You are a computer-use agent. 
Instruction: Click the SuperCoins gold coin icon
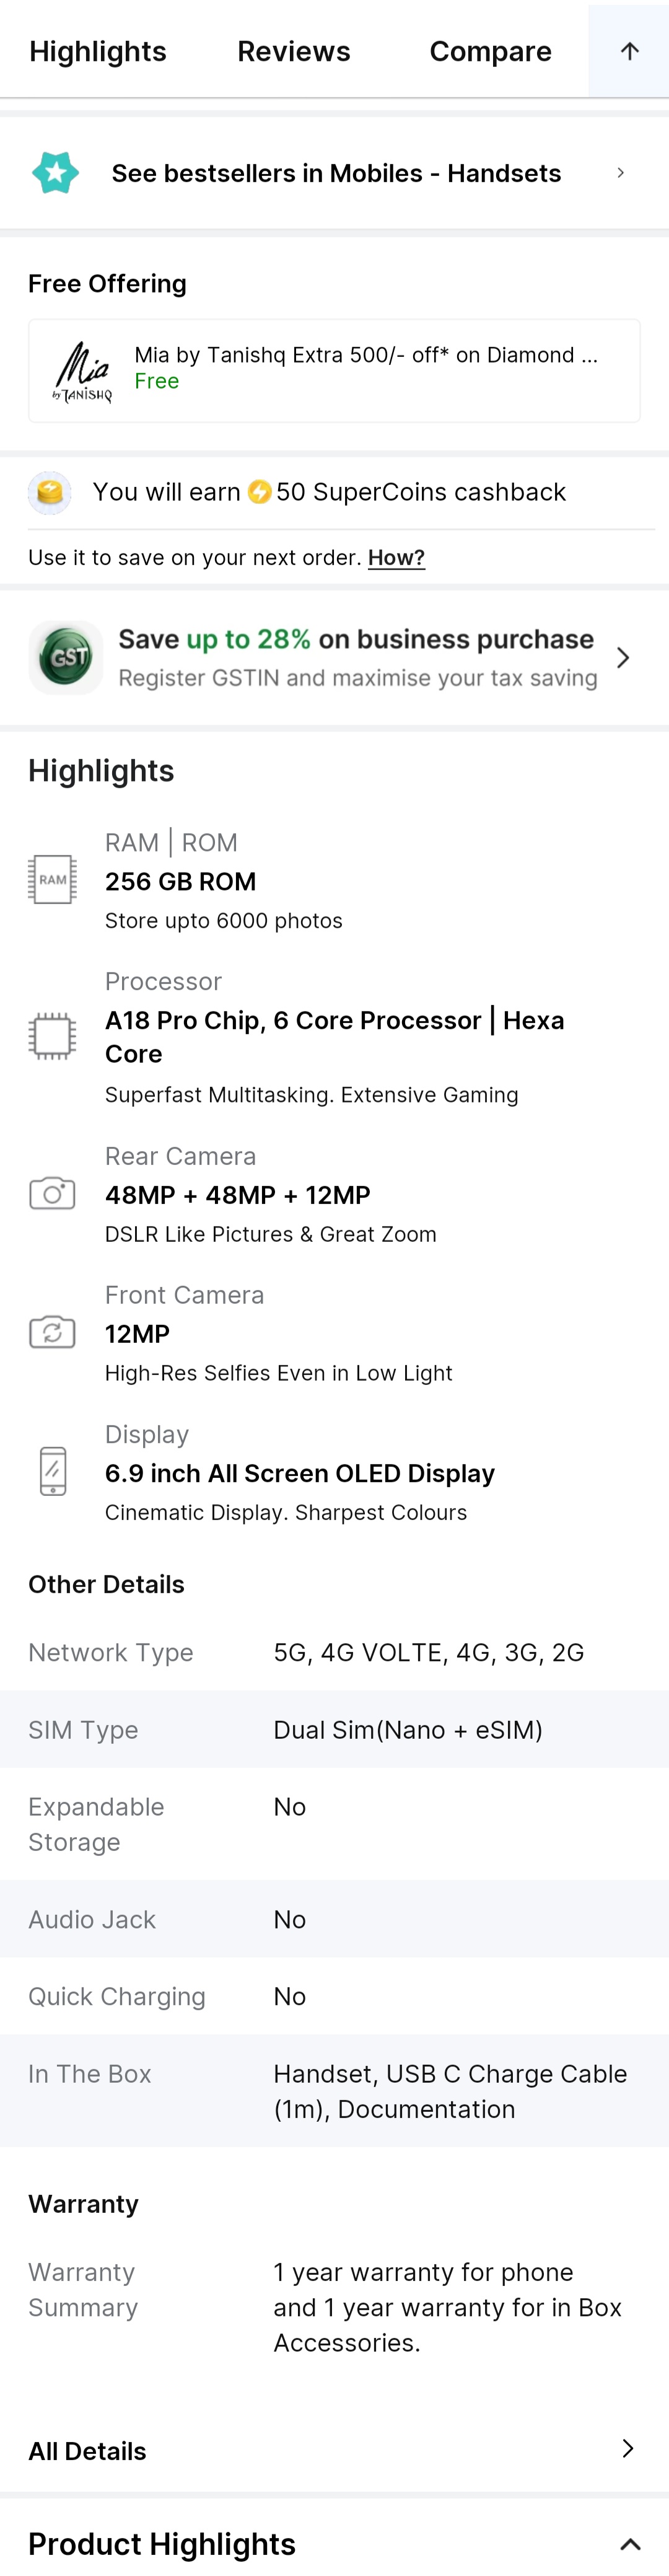49,492
